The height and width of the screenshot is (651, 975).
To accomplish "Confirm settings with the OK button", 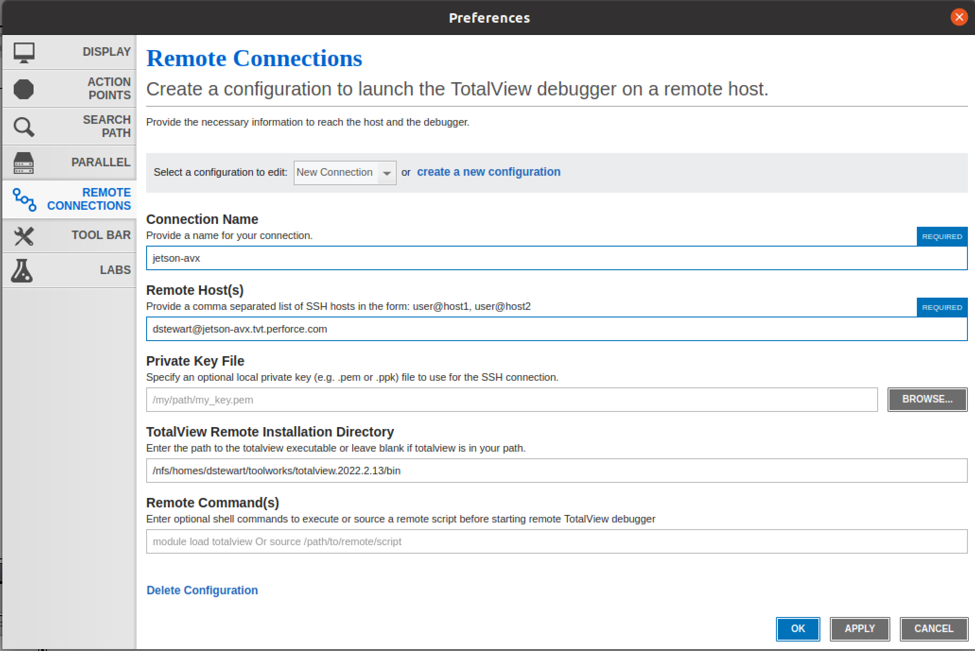I will [798, 629].
